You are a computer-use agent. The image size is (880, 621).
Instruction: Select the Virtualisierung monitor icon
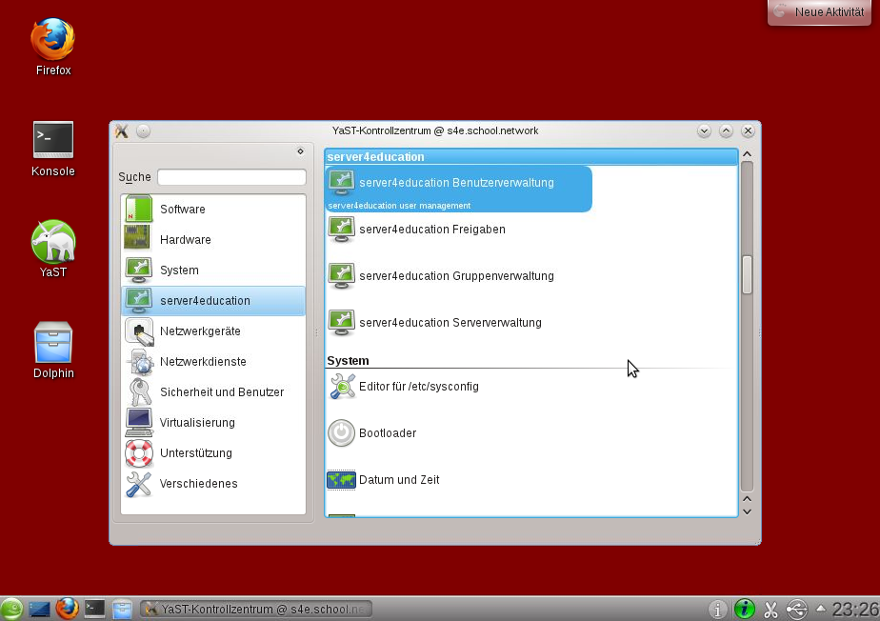[138, 422]
